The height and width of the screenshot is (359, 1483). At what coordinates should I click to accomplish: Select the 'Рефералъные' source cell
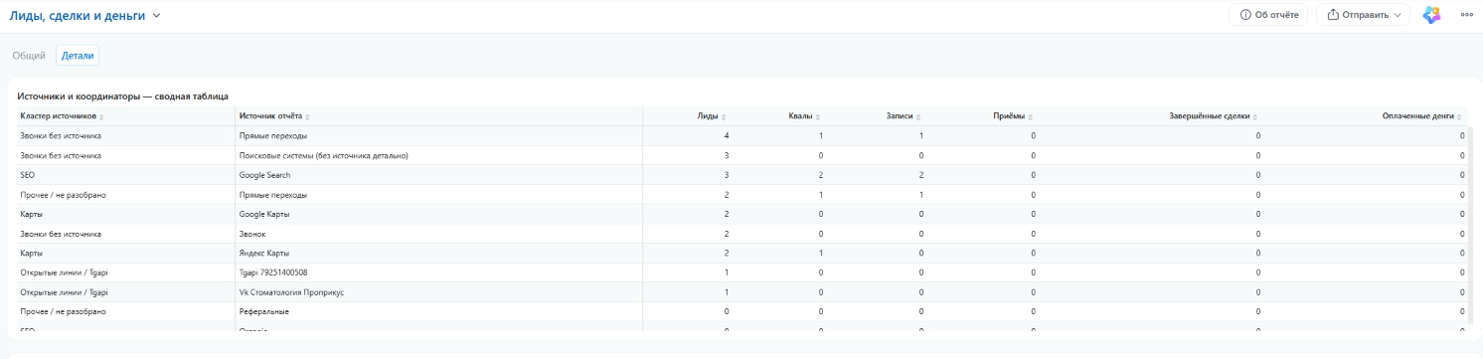pos(264,311)
